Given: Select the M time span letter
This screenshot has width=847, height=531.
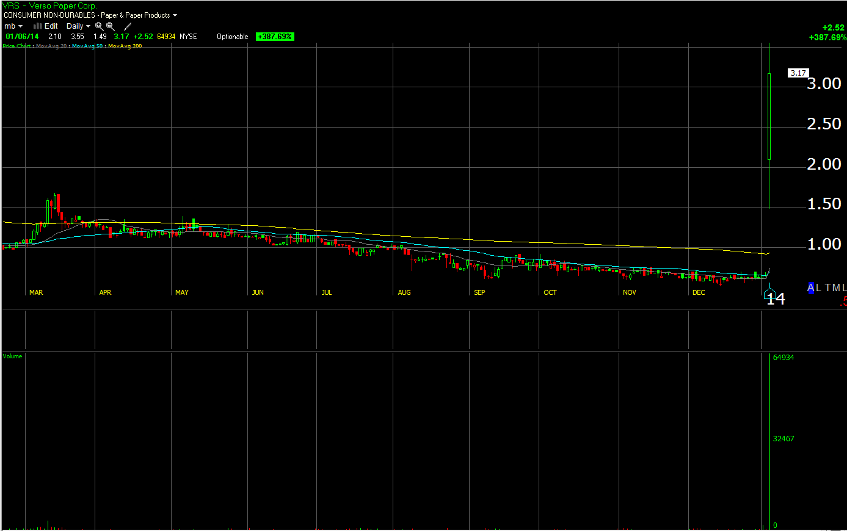Looking at the screenshot, I should (837, 287).
